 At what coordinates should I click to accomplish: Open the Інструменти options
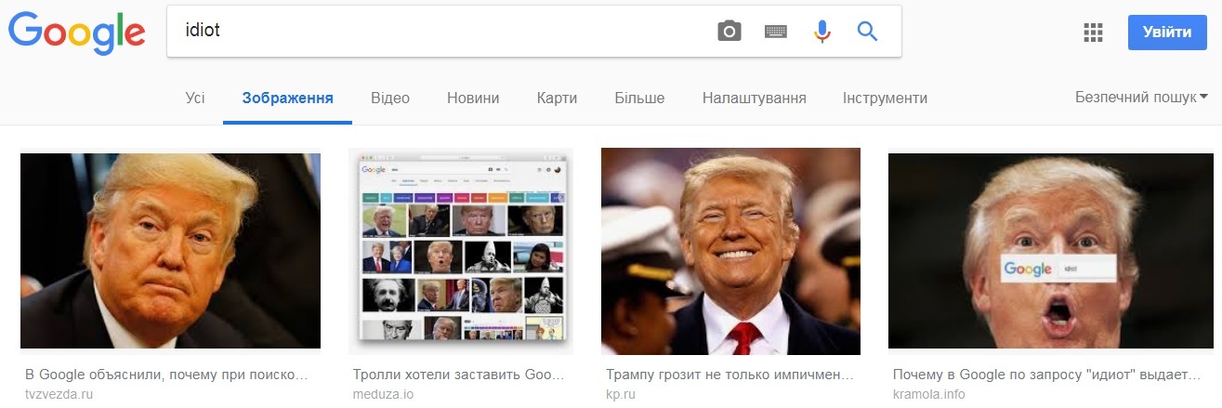[x=885, y=98]
